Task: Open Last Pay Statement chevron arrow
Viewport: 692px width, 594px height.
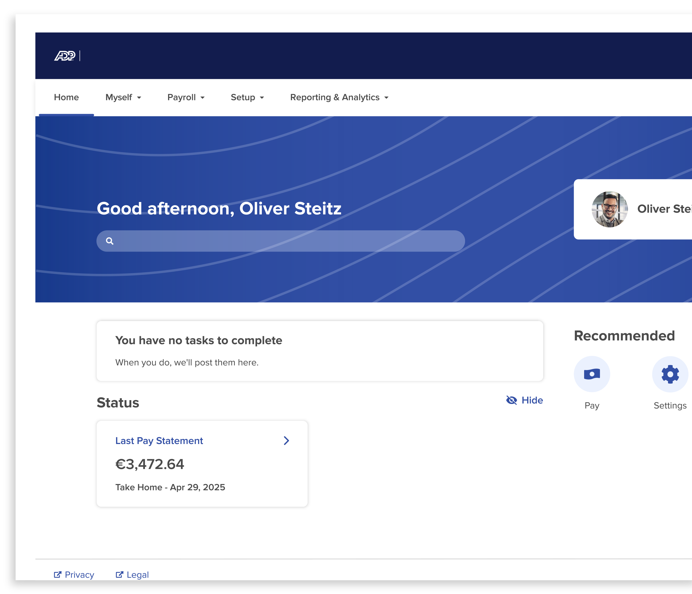Action: click(x=286, y=440)
